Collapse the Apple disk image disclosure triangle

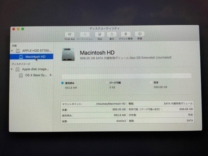12,69
